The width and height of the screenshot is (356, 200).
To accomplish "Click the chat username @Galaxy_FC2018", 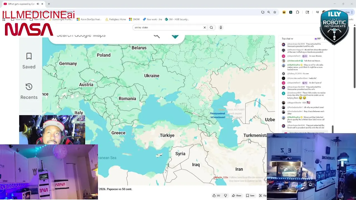I will [x=295, y=74].
